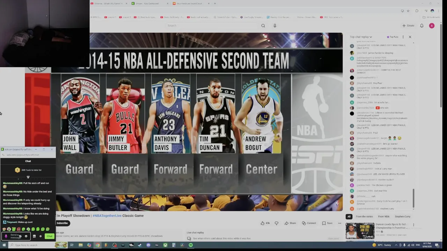Open Top Fans in chat header

coord(392,37)
